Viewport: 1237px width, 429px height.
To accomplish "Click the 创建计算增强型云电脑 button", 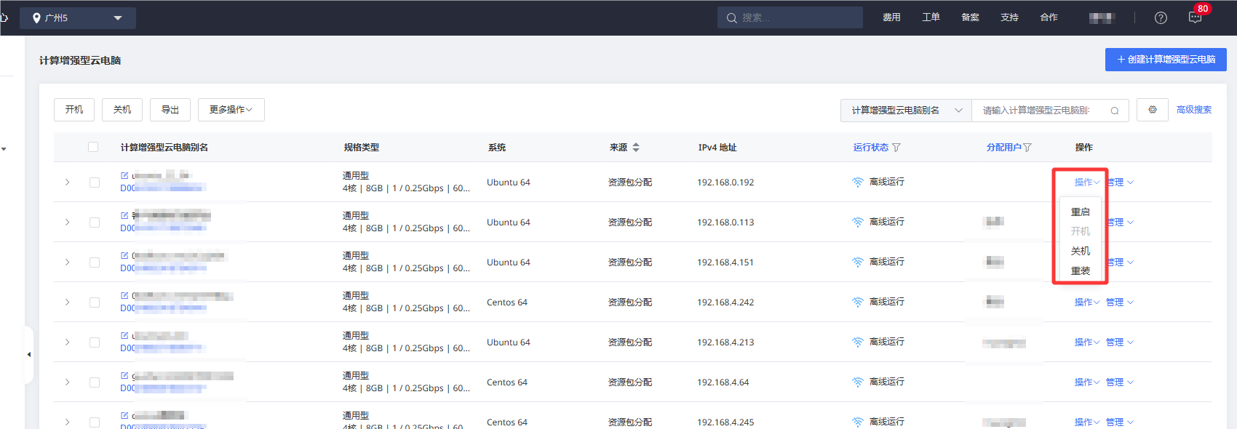I will point(1166,60).
